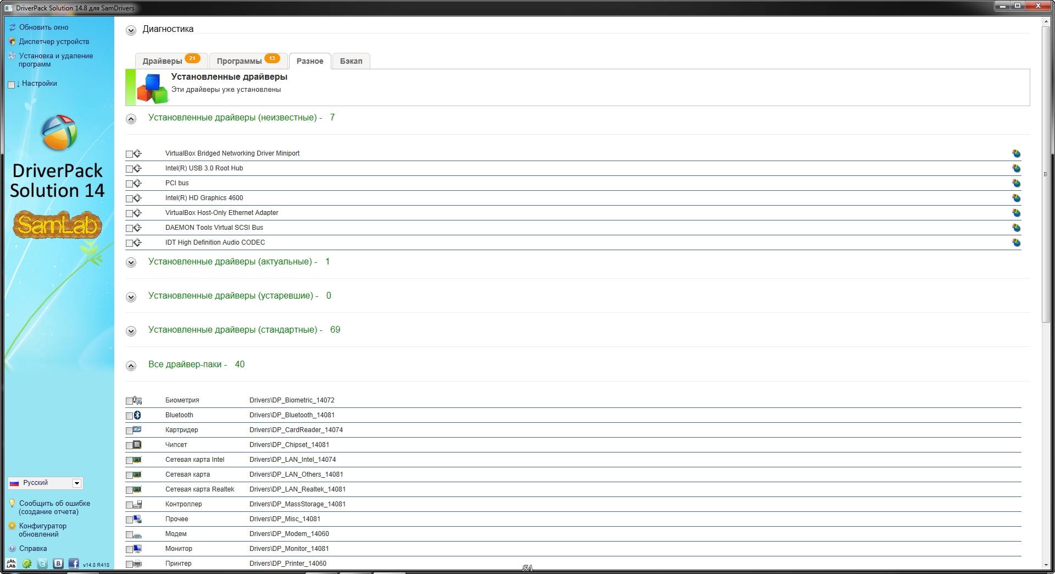Click info icon for Intel HD Graphics 4600
Viewport: 1055px width, 574px height.
(x=1017, y=198)
